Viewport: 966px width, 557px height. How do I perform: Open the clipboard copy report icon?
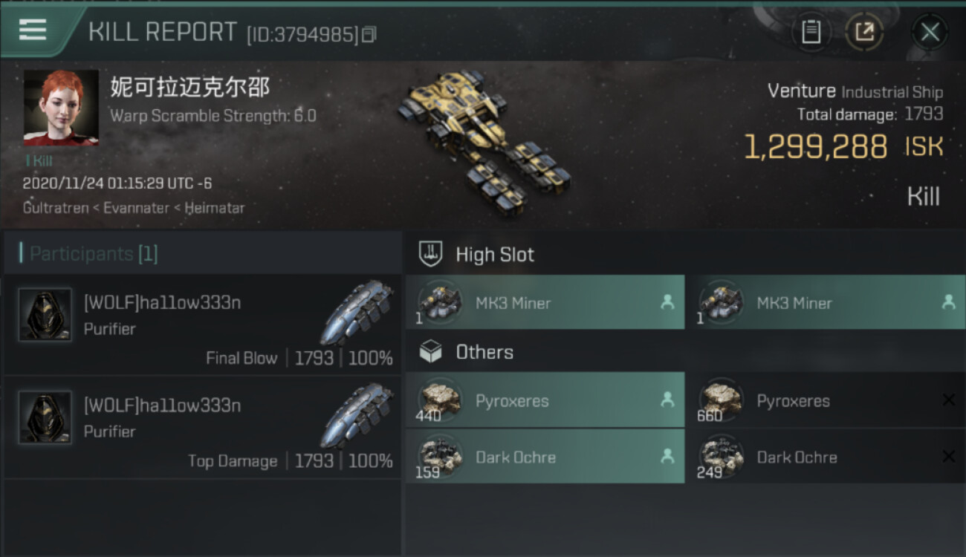pos(811,32)
